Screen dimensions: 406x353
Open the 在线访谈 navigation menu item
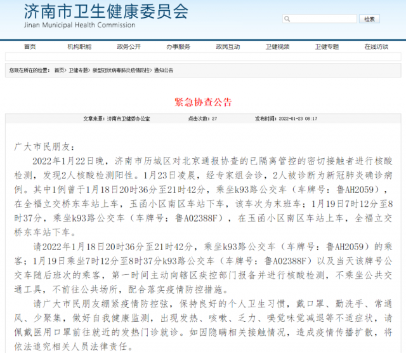pos(376,46)
